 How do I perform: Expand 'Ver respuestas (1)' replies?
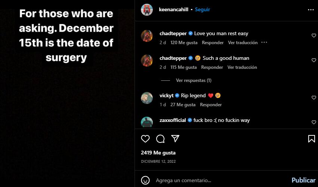pyautogui.click(x=194, y=80)
